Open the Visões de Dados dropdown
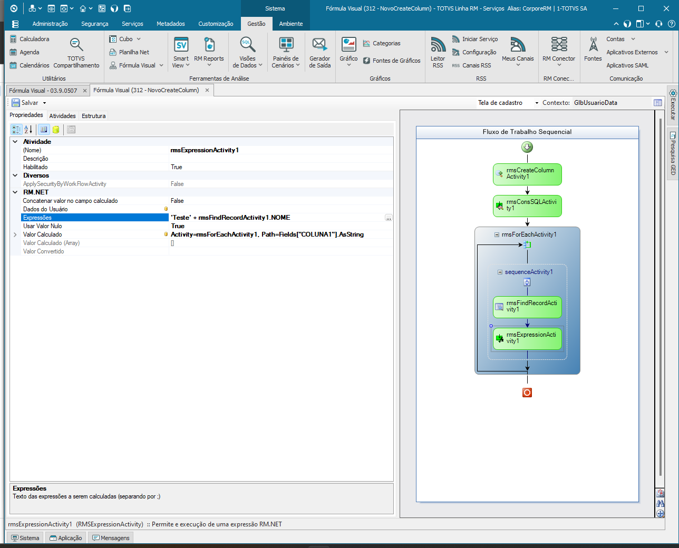This screenshot has height=548, width=679. click(x=247, y=52)
